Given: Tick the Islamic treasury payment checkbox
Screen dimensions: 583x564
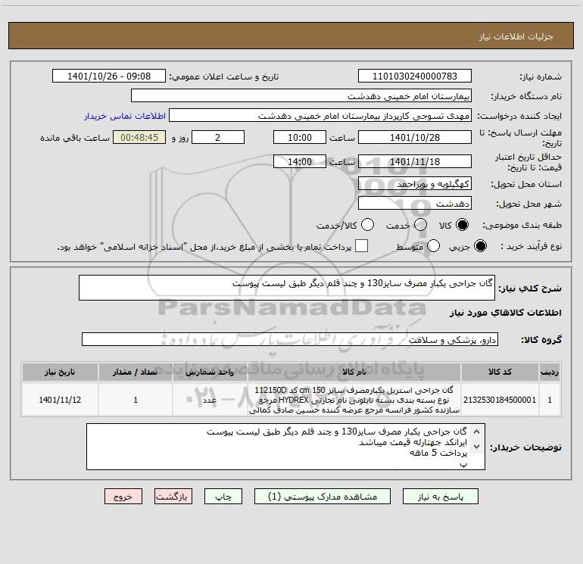Looking at the screenshot, I should 361,246.
